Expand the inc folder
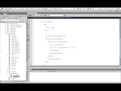 click(7, 67)
